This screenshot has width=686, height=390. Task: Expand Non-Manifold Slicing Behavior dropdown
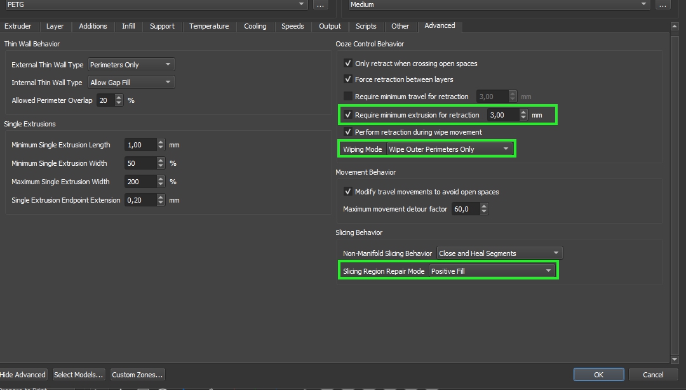[x=499, y=253]
